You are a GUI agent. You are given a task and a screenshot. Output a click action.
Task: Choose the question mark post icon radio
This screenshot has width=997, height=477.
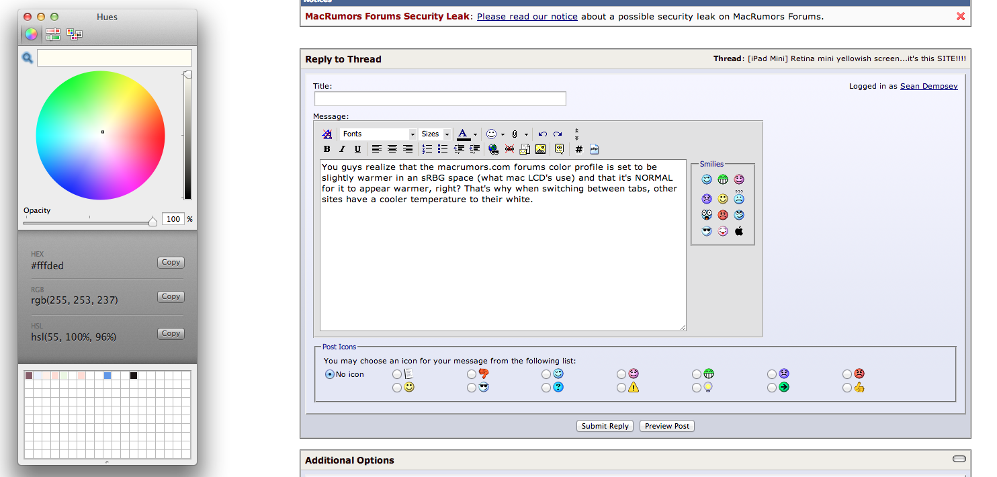547,388
